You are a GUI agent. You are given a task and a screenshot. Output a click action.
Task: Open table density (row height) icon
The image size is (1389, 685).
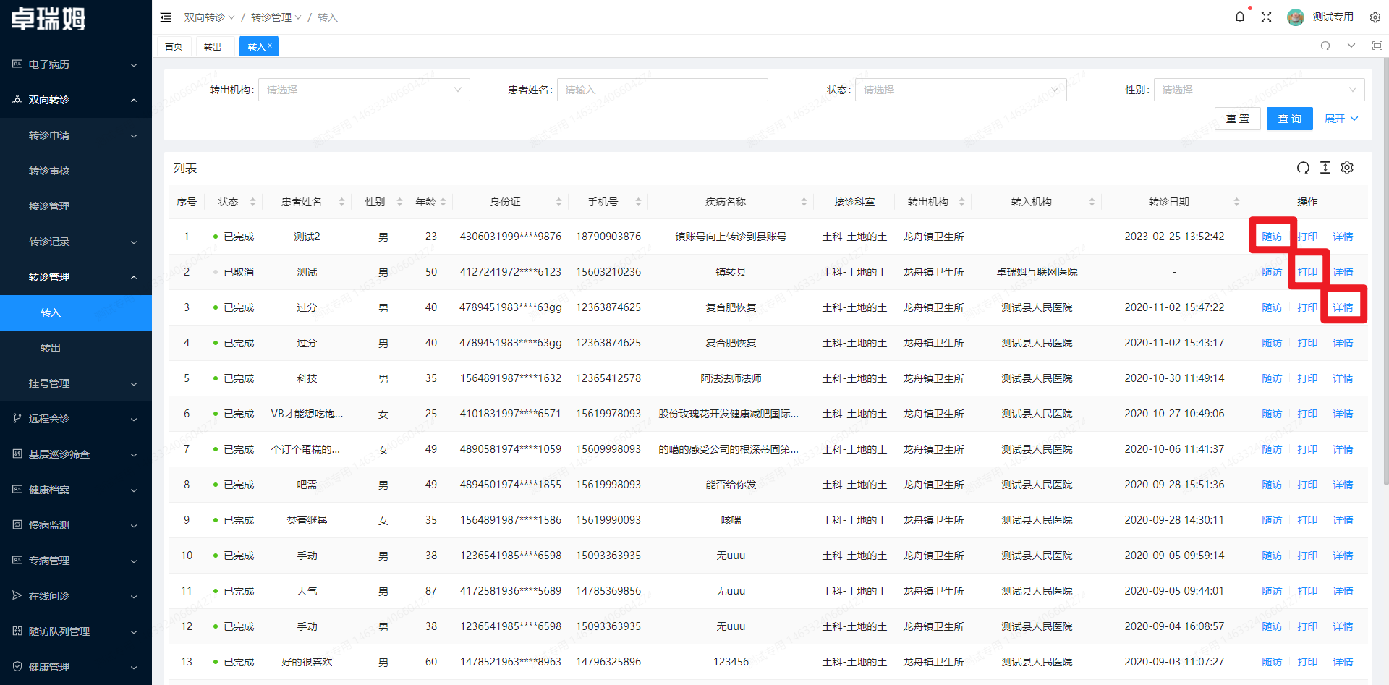tap(1325, 168)
